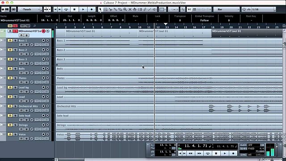Viewport: 286px width, 161px height.
Task: Click ruler at bar 20
Action: [x=231, y=27]
